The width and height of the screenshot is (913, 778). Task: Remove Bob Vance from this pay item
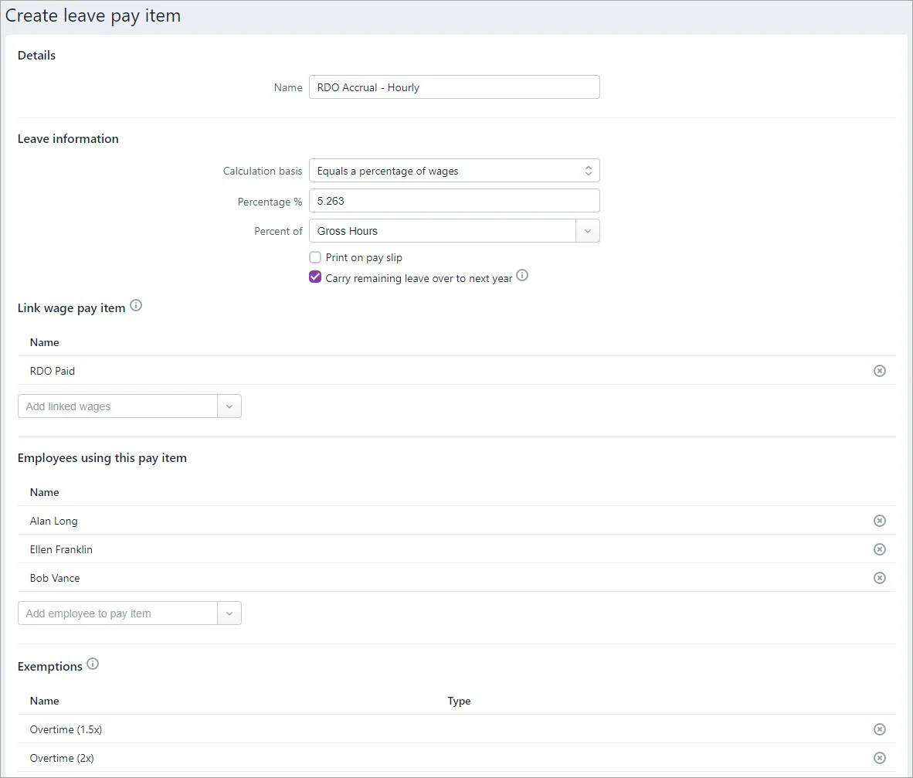click(879, 578)
